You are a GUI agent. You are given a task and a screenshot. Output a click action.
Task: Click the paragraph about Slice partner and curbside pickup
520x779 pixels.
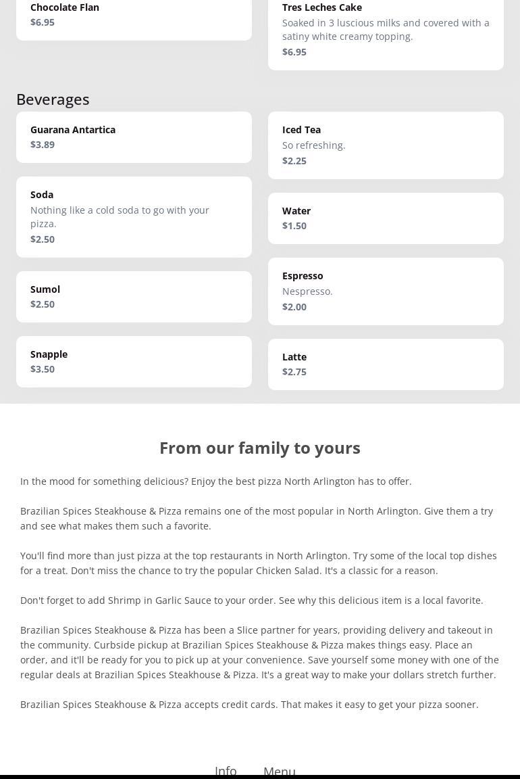click(259, 653)
